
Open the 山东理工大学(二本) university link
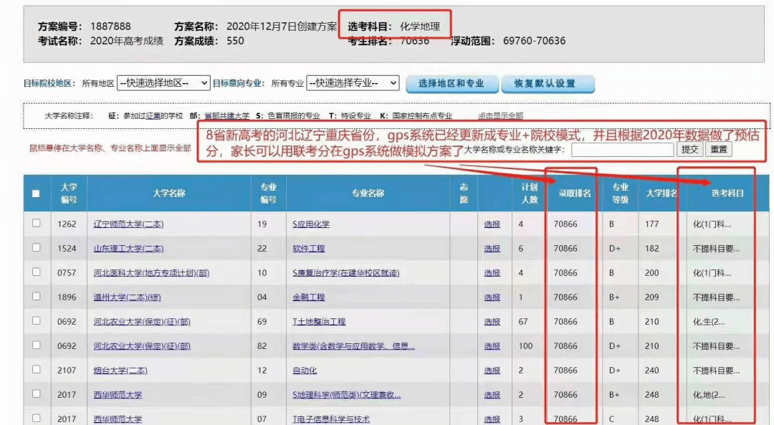click(x=128, y=248)
